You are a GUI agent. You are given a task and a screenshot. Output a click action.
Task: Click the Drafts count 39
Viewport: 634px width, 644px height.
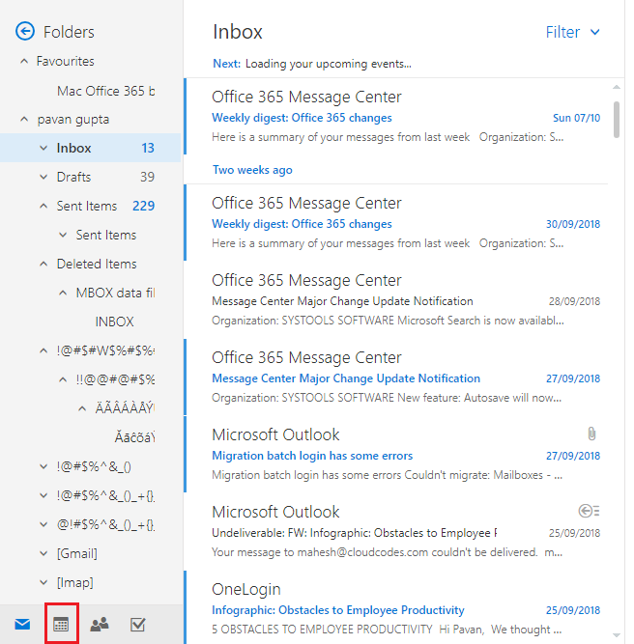click(x=147, y=177)
